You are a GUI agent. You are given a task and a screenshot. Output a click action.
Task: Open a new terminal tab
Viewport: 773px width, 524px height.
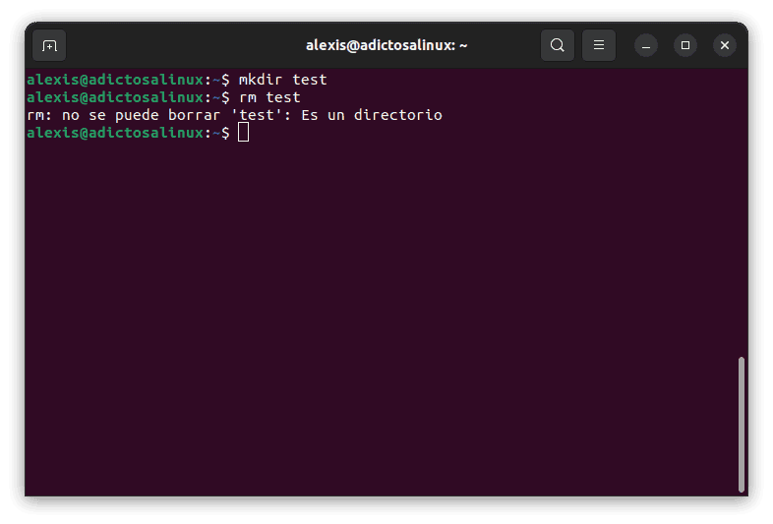point(49,45)
